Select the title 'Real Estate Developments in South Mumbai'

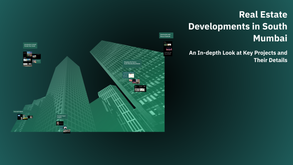click(238, 26)
